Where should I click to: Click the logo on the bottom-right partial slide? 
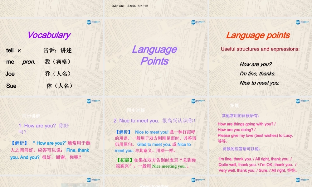[x=297, y=179]
